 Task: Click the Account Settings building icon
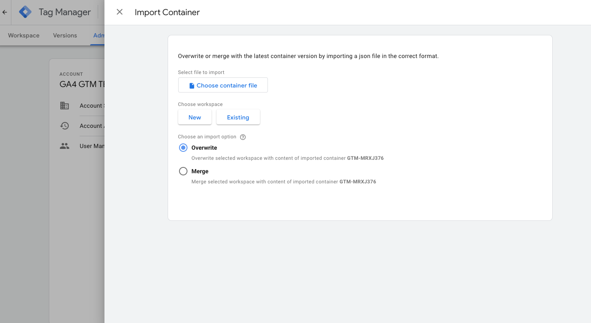(x=64, y=106)
